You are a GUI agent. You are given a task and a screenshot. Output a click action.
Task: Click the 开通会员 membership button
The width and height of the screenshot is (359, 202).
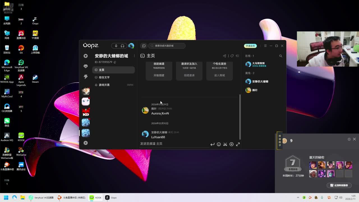250,46
